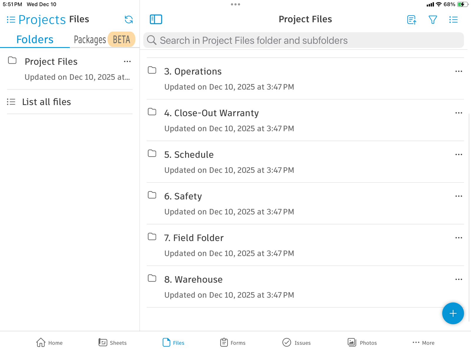Viewport: 471px width, 353px height.
Task: Open the Close-Out Warranty folder
Action: click(212, 113)
